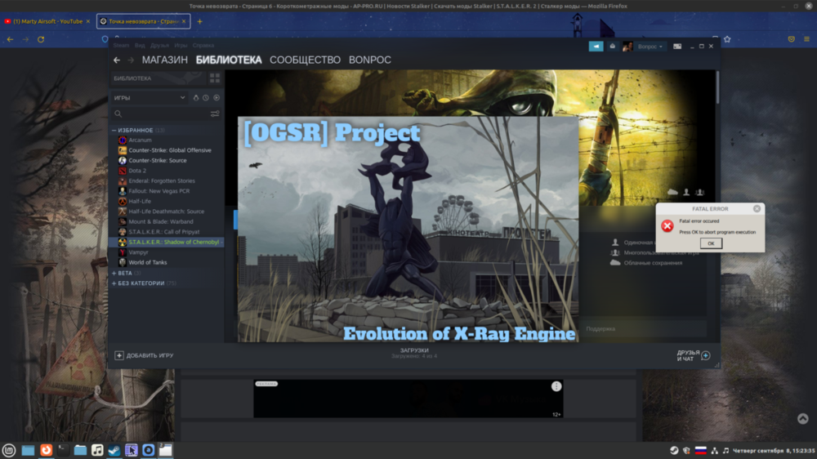
Task: Open the ИГРЫ library type dropdown
Action: tap(150, 98)
